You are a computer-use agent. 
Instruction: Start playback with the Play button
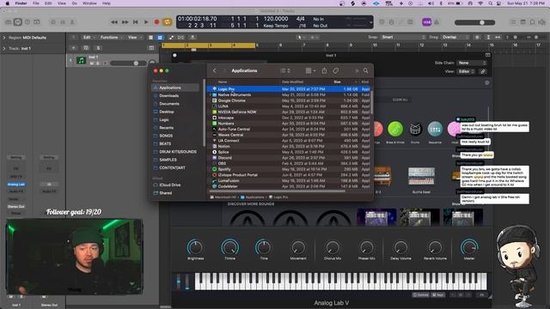point(146,22)
